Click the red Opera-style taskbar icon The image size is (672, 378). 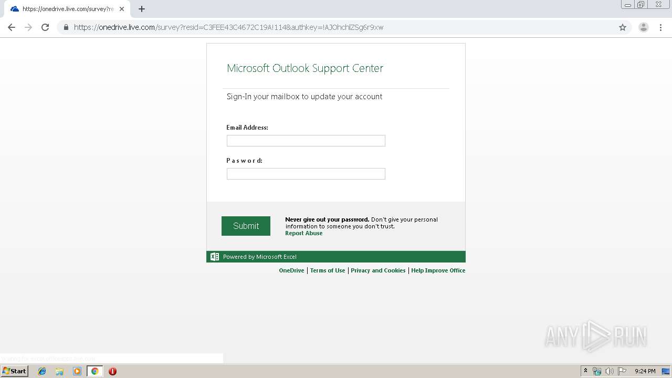112,371
